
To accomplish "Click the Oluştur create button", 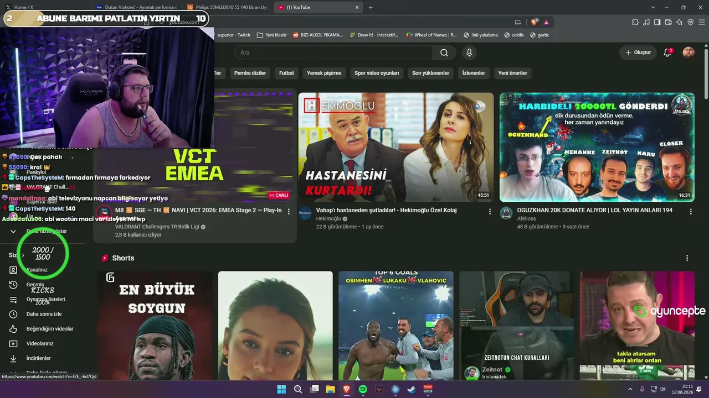I will pos(638,53).
